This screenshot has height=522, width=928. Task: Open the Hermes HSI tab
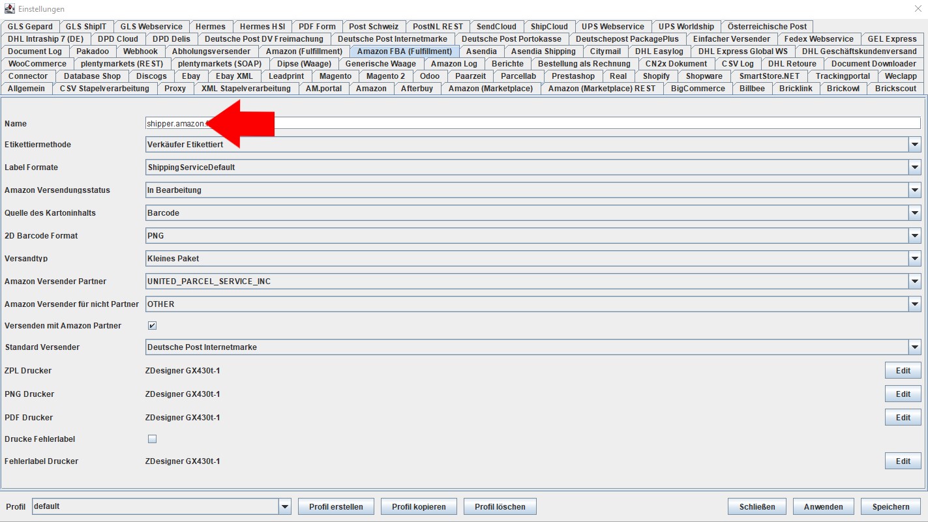pyautogui.click(x=262, y=27)
